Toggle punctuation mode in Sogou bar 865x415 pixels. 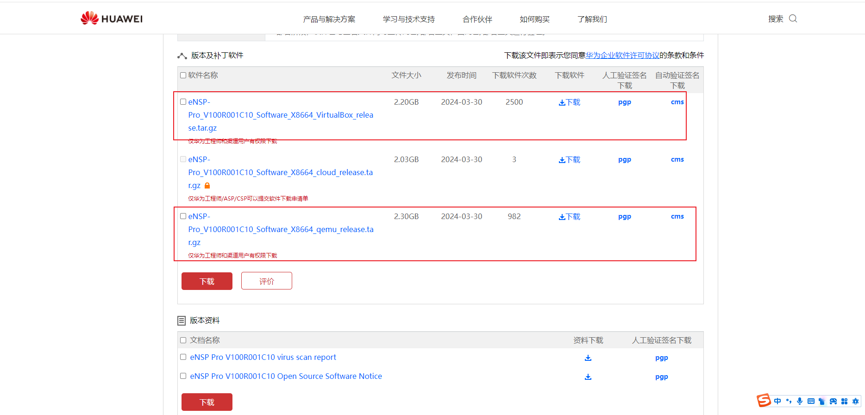pyautogui.click(x=789, y=401)
